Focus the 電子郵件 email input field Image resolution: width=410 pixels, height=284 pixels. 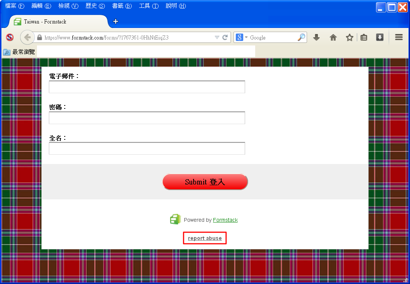[x=147, y=87]
